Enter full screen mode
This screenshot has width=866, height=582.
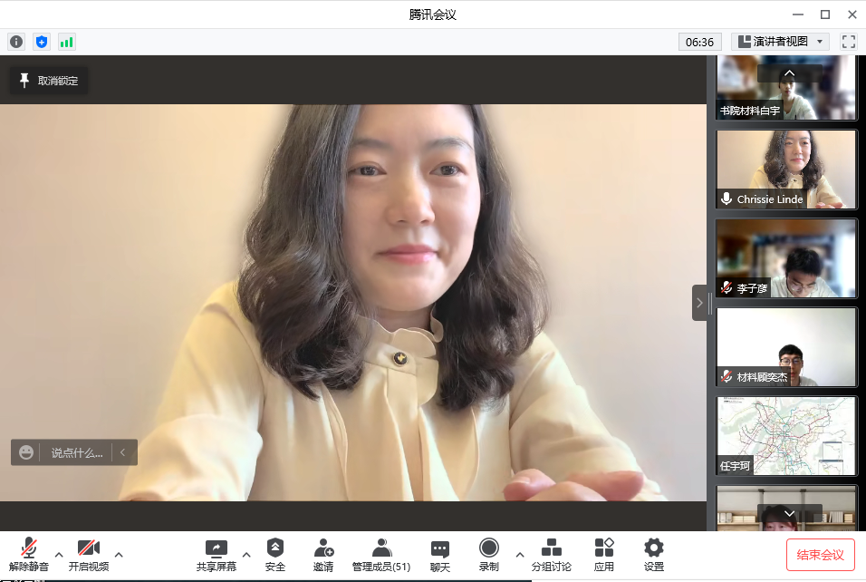(x=849, y=42)
